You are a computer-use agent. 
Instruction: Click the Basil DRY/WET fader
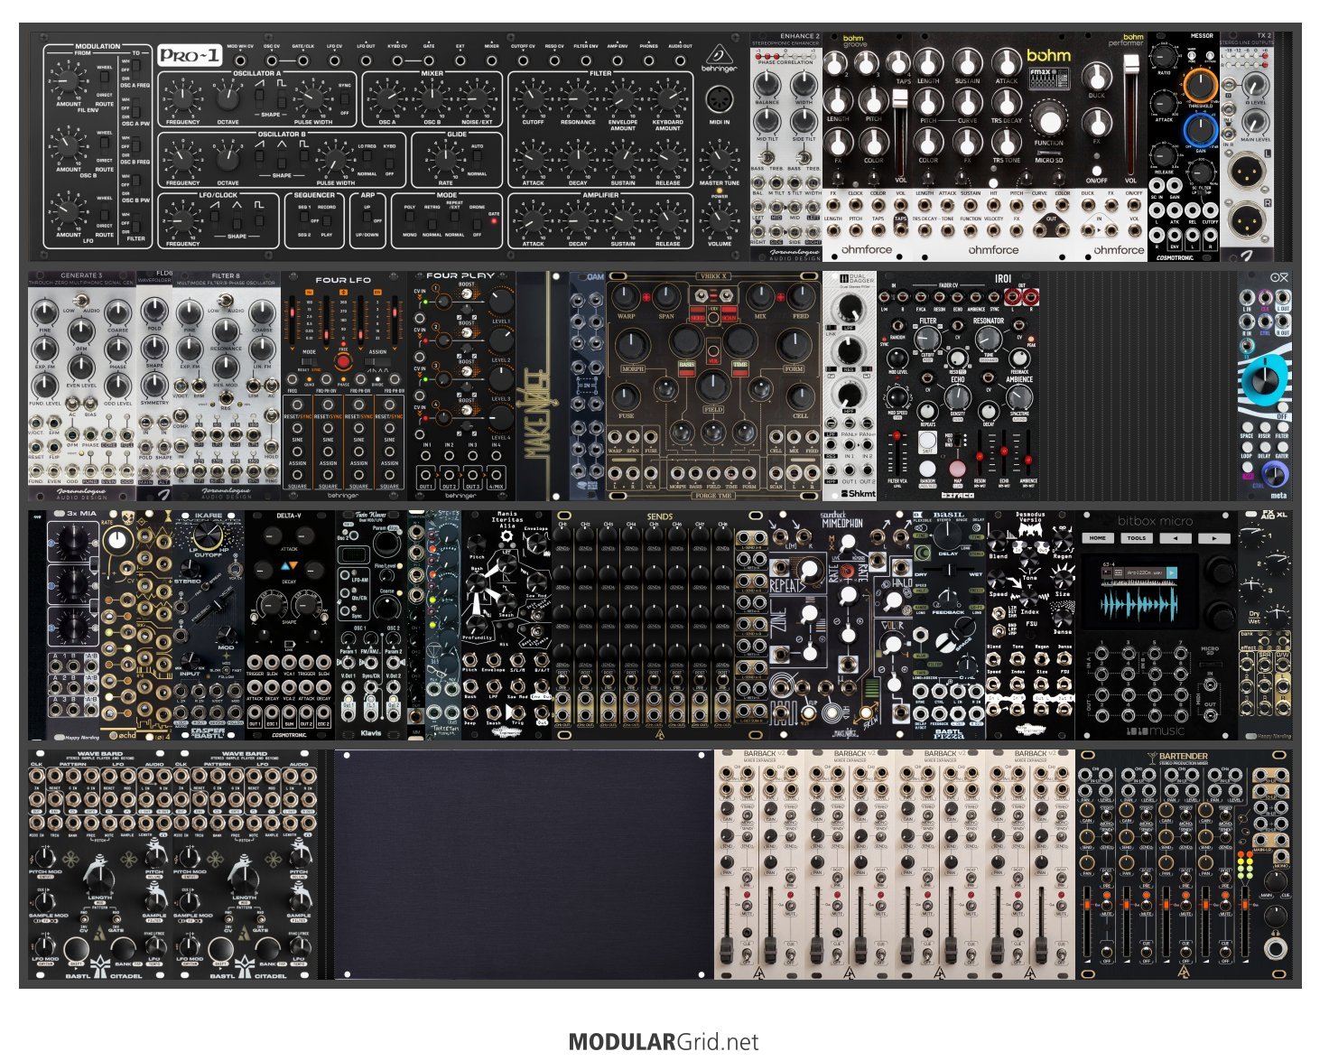pyautogui.click(x=948, y=571)
